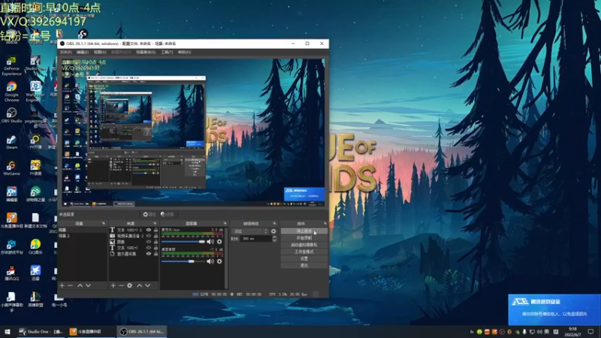The height and width of the screenshot is (338, 601).
Task: Click the 停止推流 button
Action: (x=304, y=231)
